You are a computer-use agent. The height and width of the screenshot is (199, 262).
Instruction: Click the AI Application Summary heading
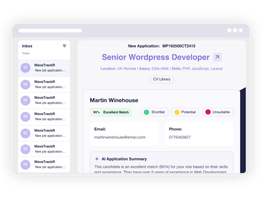(124, 159)
